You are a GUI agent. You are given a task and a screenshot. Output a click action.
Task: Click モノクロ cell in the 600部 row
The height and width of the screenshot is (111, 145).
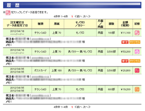(x=80, y=89)
